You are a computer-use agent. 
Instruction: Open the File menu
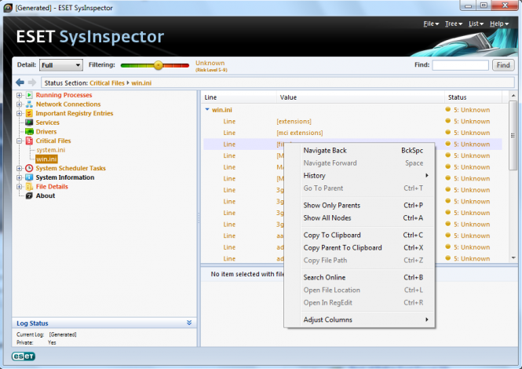(431, 24)
